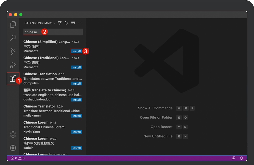Open the Accounts icon

13,135
